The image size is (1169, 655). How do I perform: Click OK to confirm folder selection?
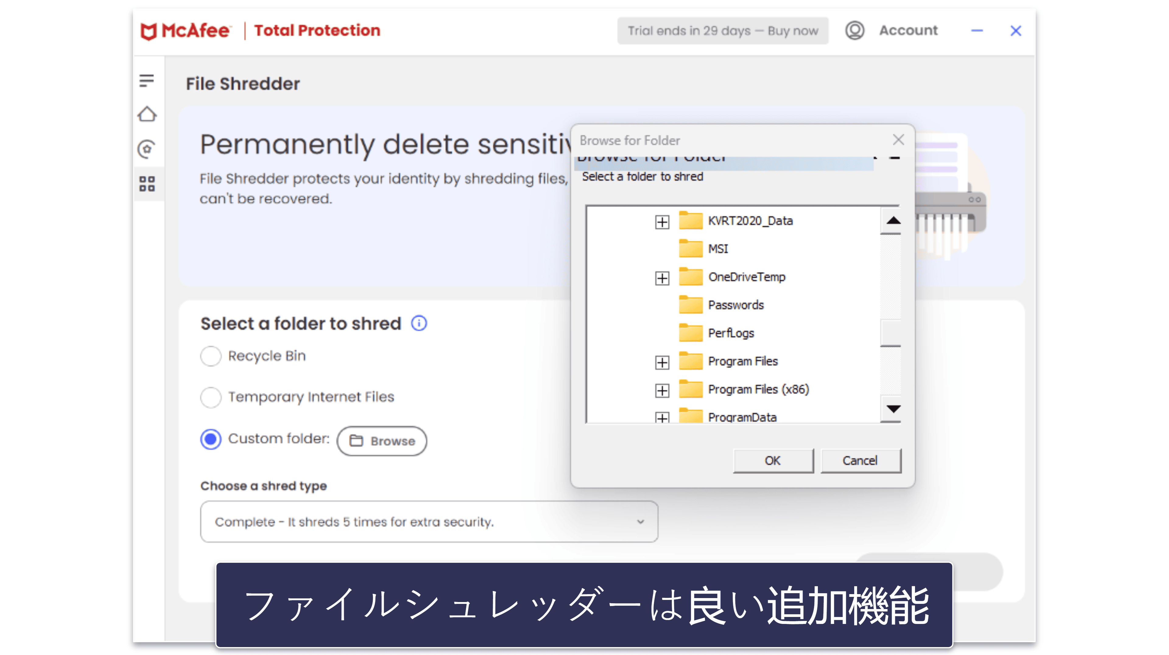[772, 460]
